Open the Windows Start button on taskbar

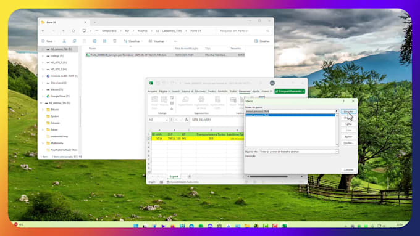point(136,226)
